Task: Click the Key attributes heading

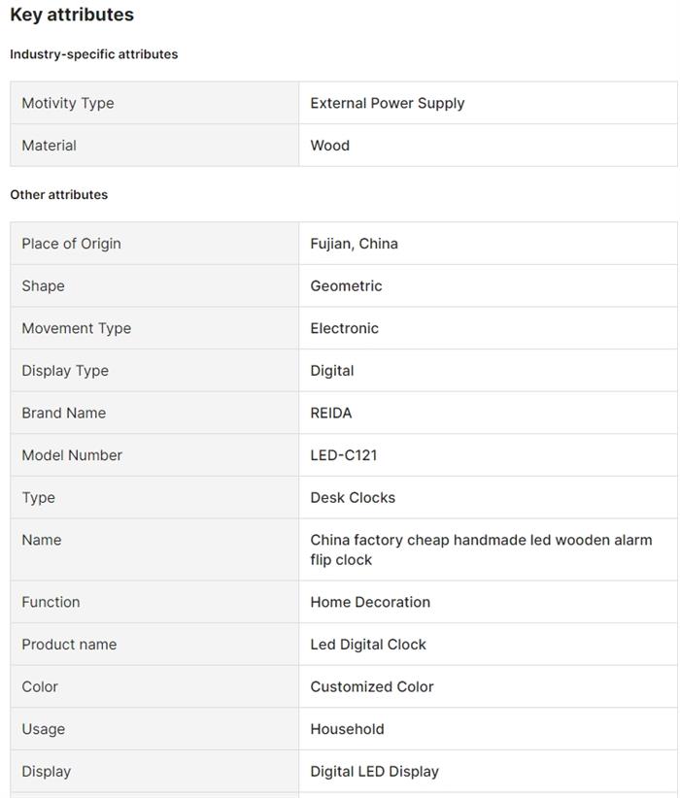Action: [72, 15]
